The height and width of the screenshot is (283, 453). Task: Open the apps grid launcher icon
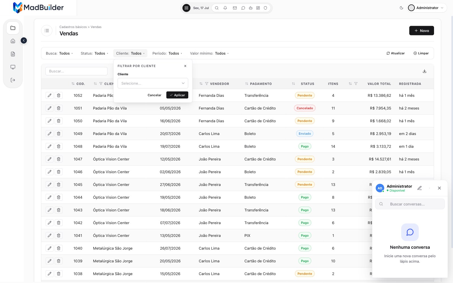(186, 8)
